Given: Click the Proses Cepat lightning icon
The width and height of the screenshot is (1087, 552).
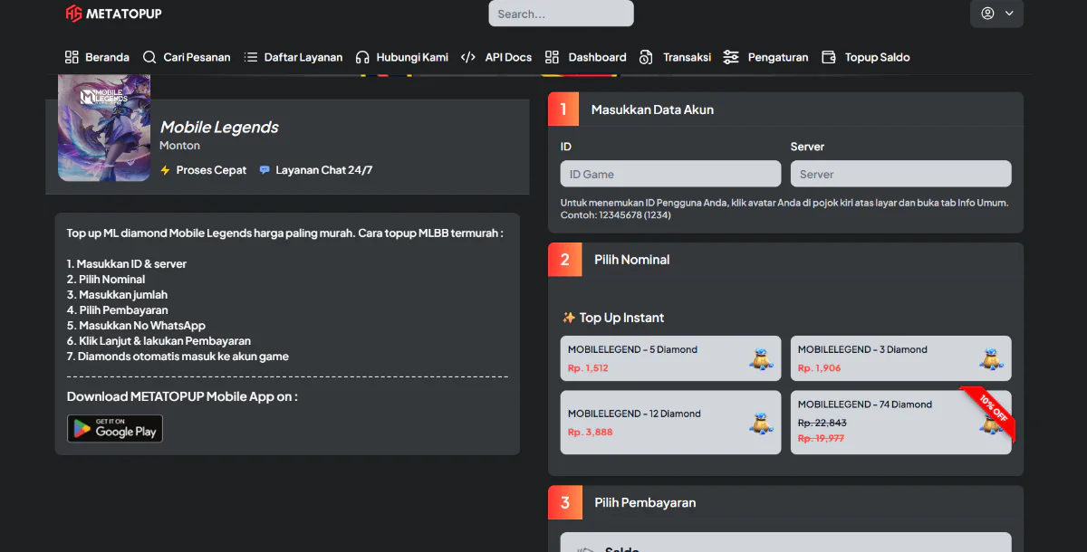Looking at the screenshot, I should click(165, 170).
